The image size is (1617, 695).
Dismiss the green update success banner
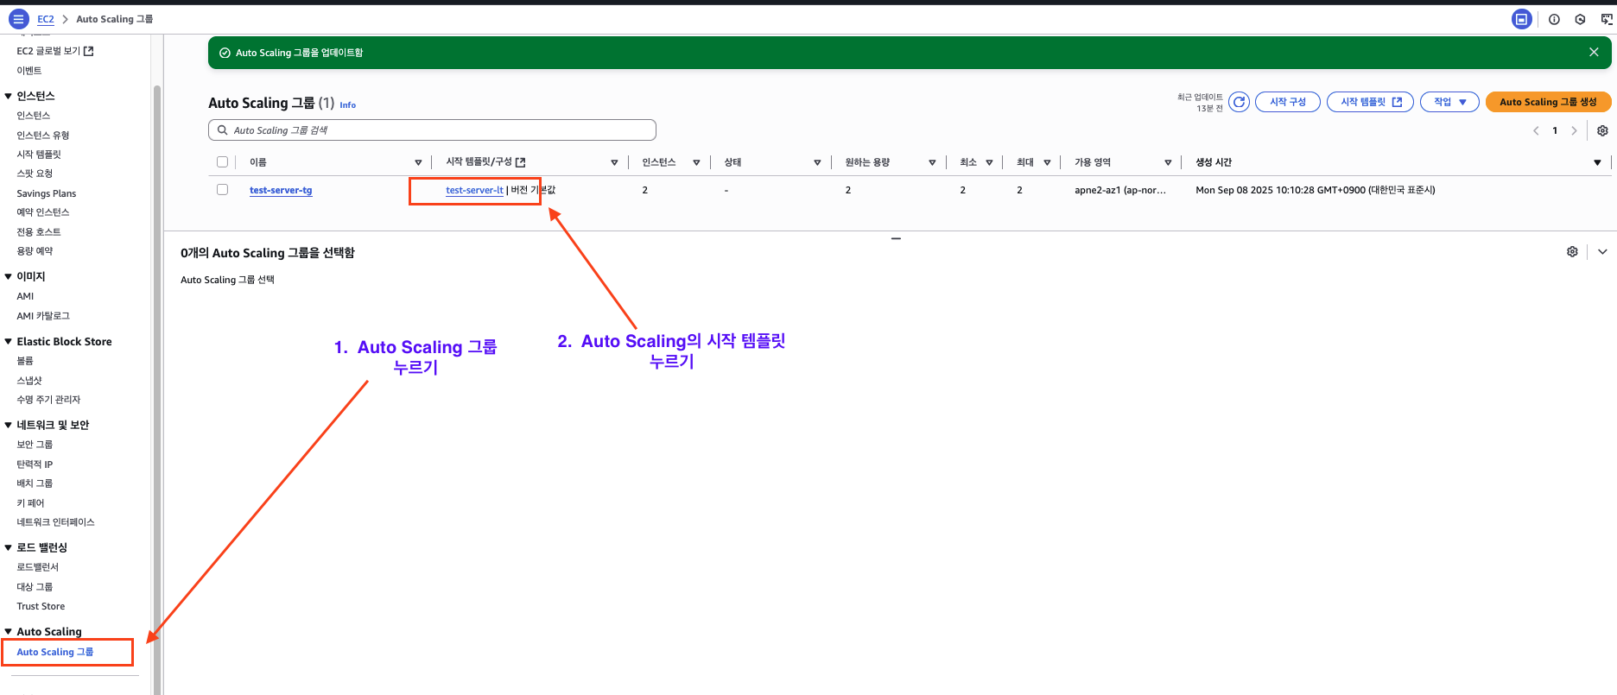pos(1593,53)
